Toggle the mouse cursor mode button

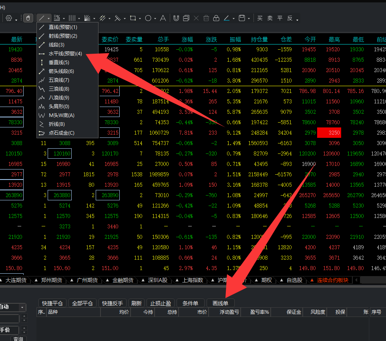coord(28,18)
